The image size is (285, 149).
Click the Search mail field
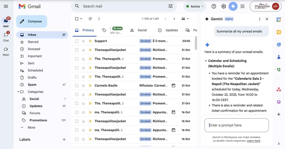(x=124, y=6)
